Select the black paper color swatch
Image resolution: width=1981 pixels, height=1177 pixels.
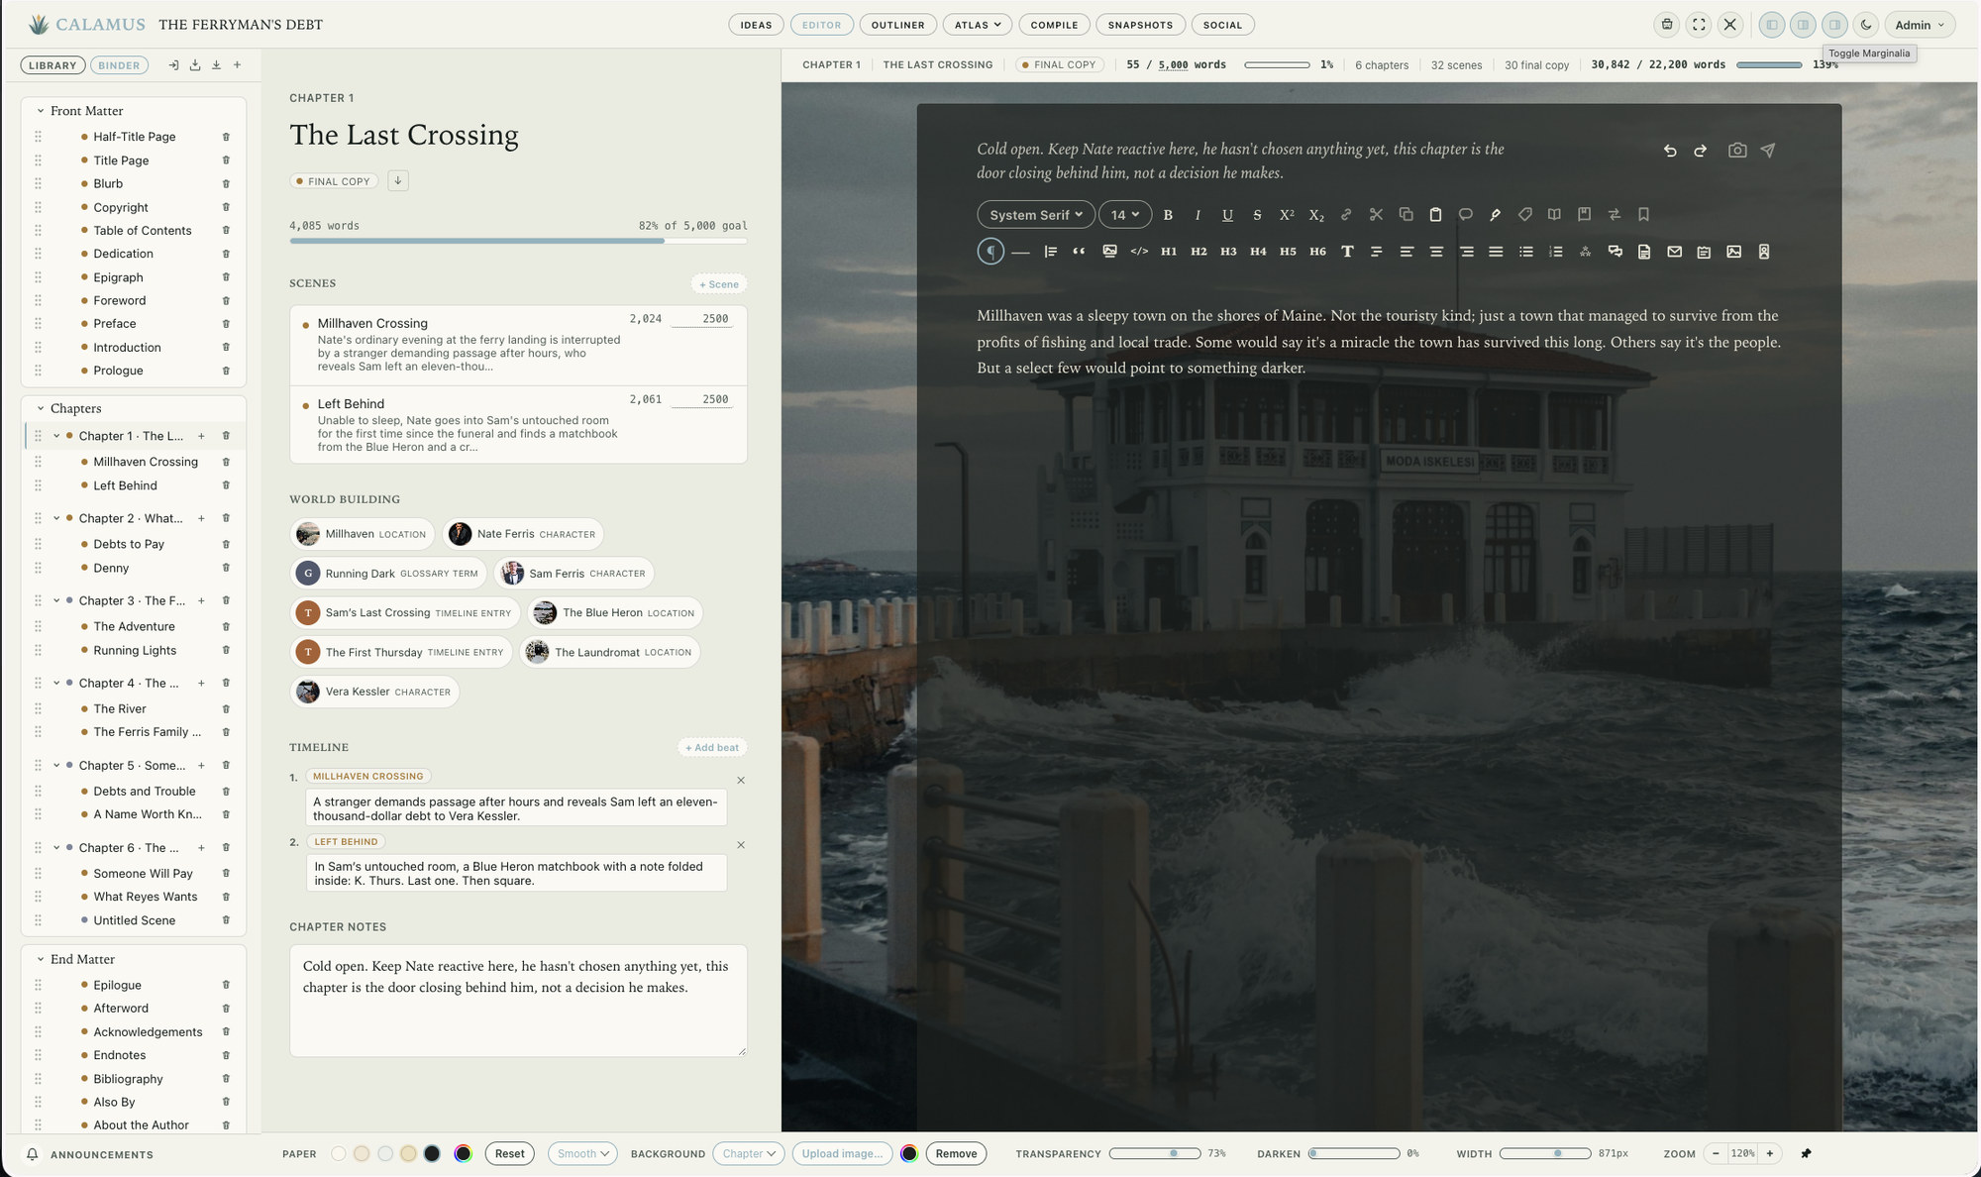click(x=432, y=1154)
